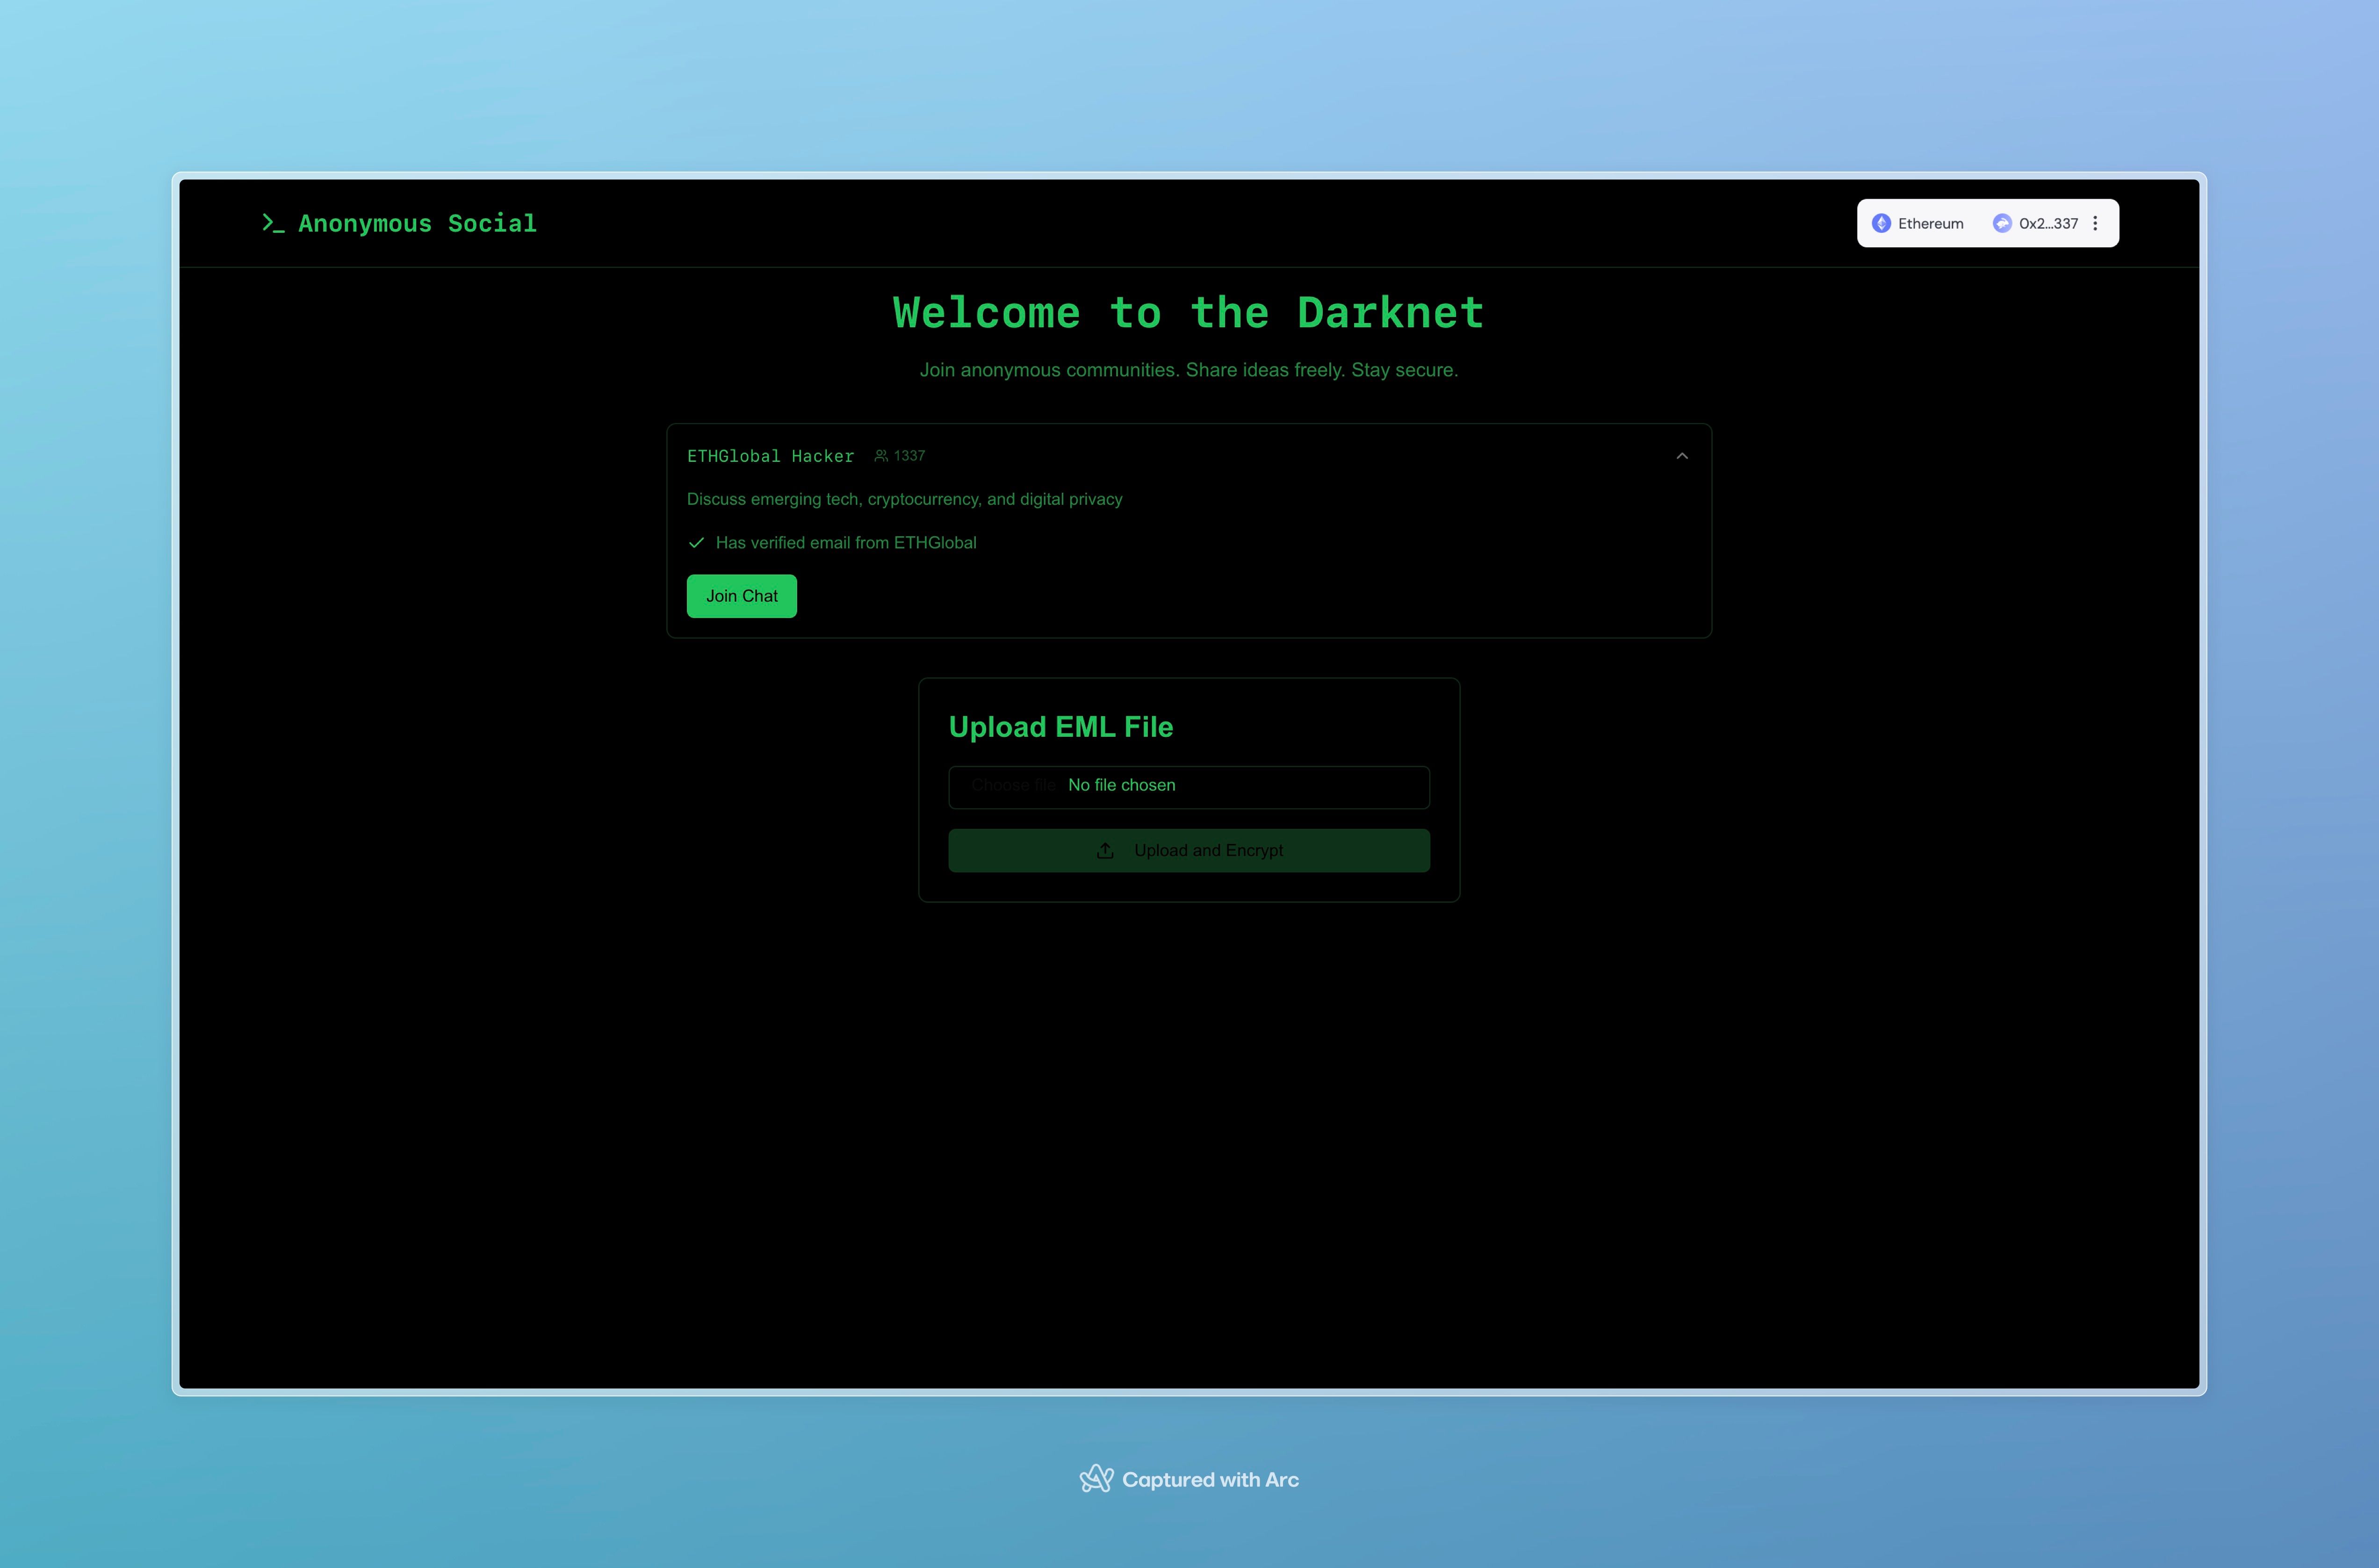Click the wallet avatar icon

coord(2002,223)
